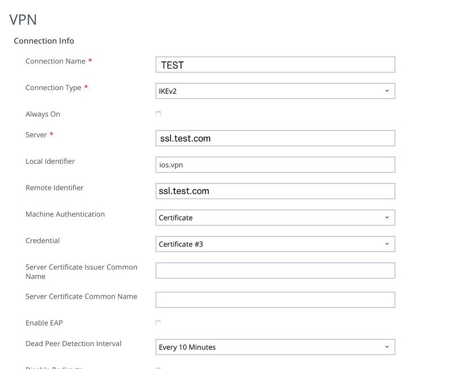The image size is (450, 369).
Task: Click the Credential label text
Action: click(43, 241)
